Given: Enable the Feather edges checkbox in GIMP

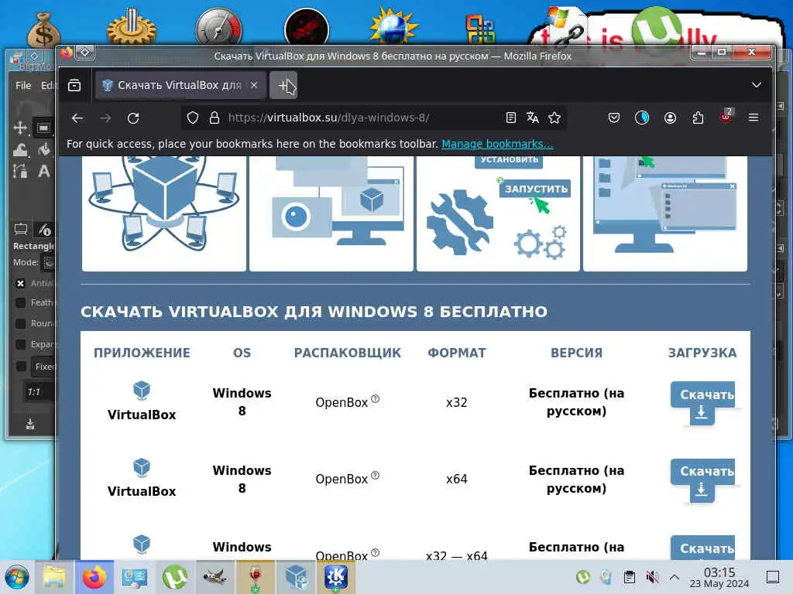Looking at the screenshot, I should pyautogui.click(x=21, y=302).
